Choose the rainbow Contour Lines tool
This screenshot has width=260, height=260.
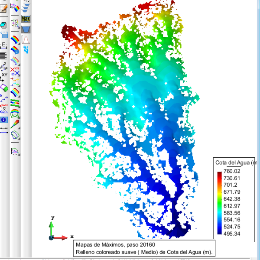[x=15, y=61]
